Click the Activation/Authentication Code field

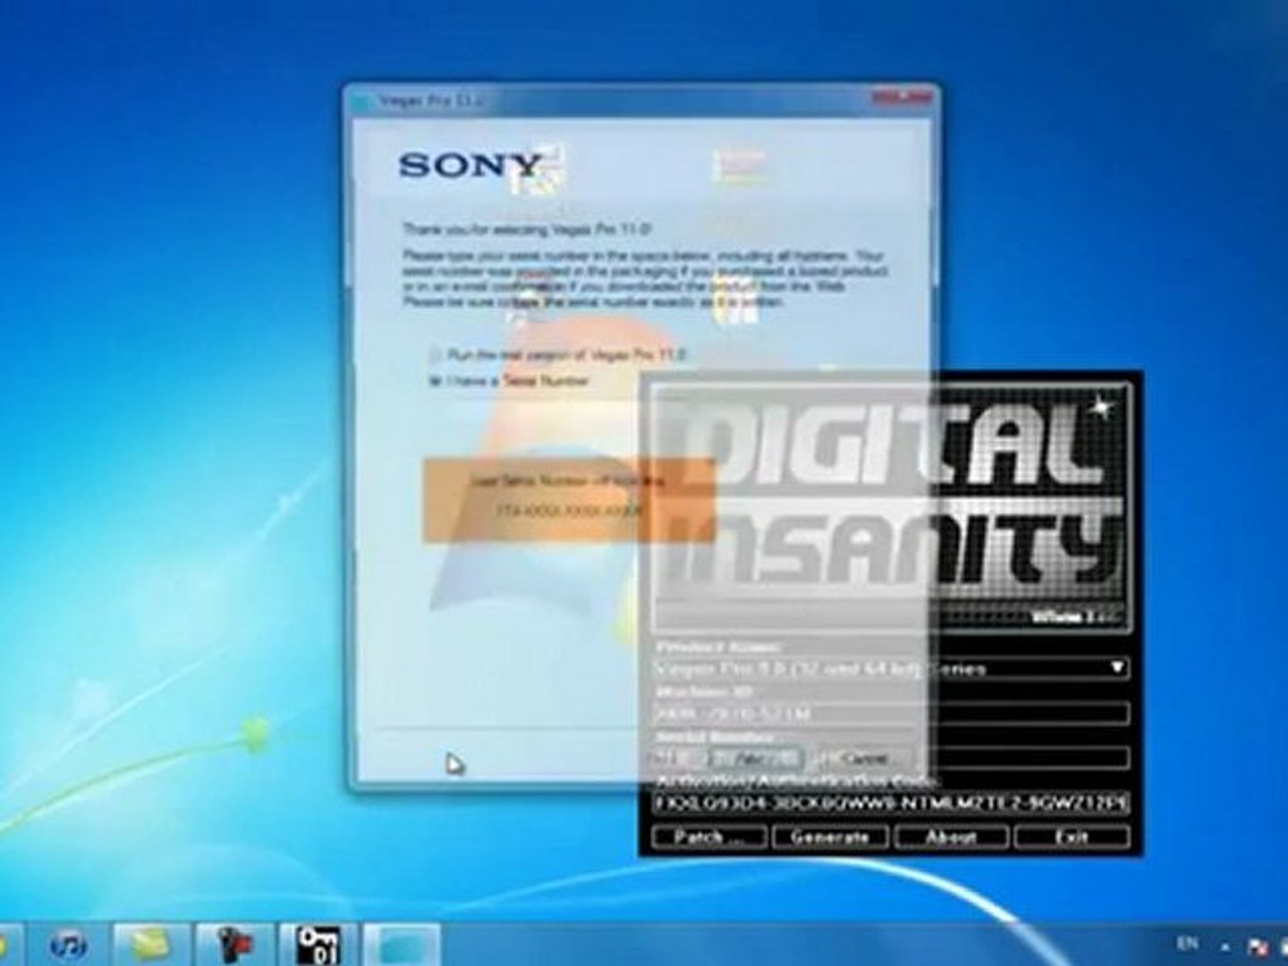click(891, 802)
